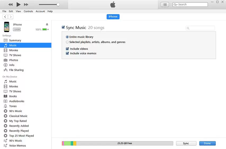The width and height of the screenshot is (226, 149).
Task: Eject the iPhone with the eject icon
Action: tap(47, 24)
